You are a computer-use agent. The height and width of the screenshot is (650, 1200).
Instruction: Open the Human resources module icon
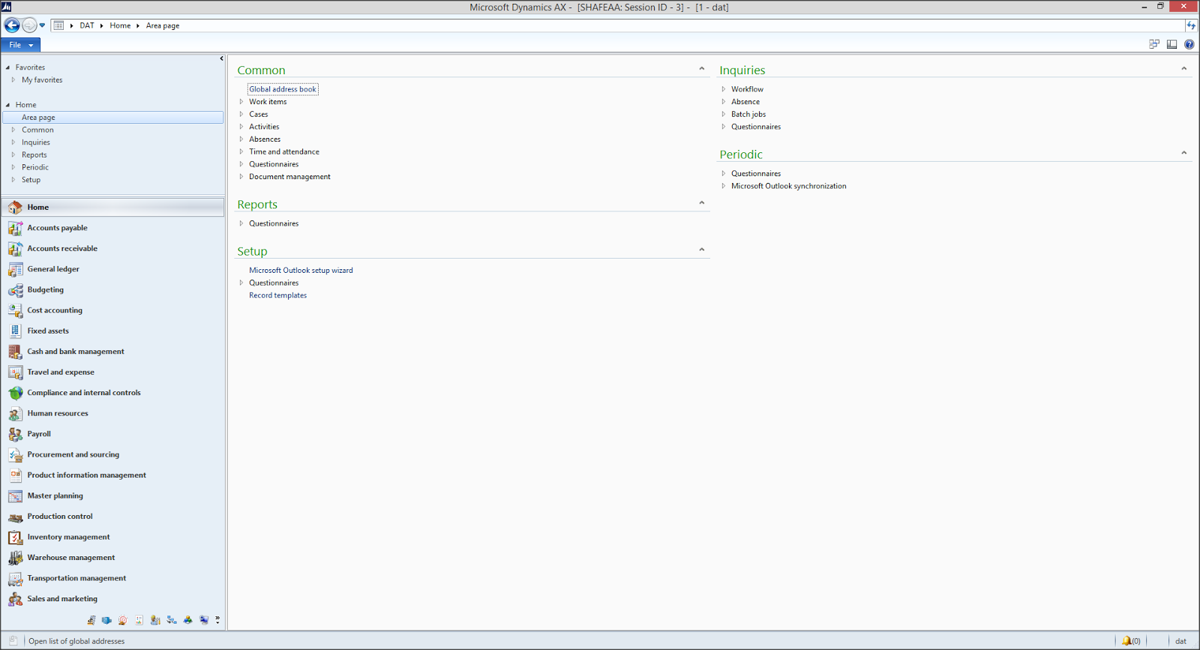click(x=15, y=413)
